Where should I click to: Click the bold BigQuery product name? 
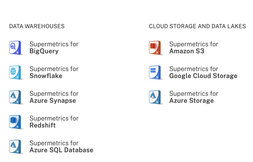[x=44, y=51]
